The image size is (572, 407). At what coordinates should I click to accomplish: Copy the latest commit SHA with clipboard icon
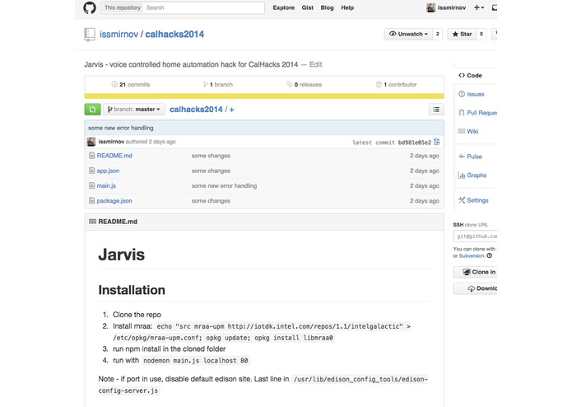(437, 142)
